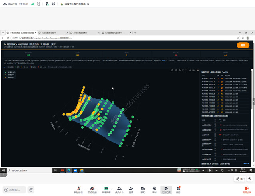
Task: Click the Windows taskbar search box
Action: tap(30, 170)
